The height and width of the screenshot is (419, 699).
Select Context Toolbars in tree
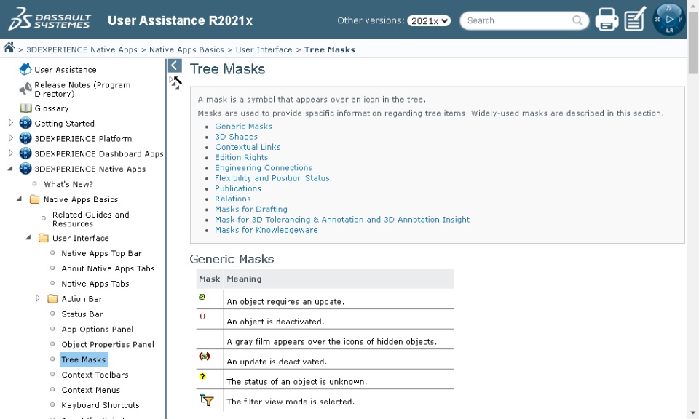coord(95,375)
